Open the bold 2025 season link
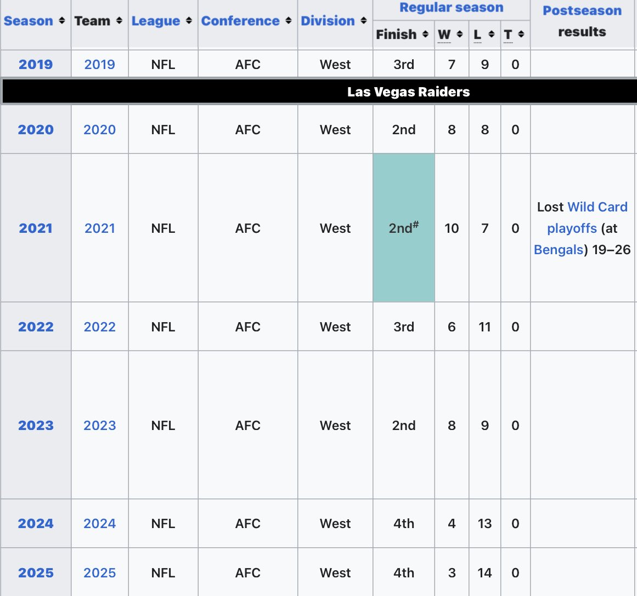637x596 pixels. (x=36, y=572)
